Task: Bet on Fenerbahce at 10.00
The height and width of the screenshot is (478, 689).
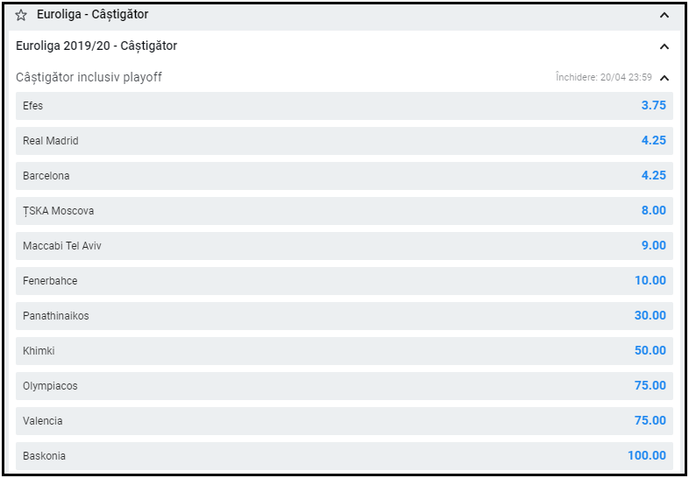Action: (x=650, y=281)
